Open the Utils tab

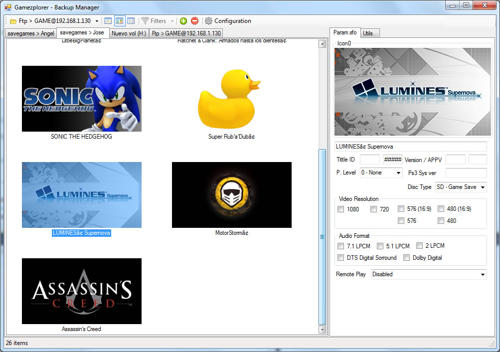pyautogui.click(x=370, y=33)
